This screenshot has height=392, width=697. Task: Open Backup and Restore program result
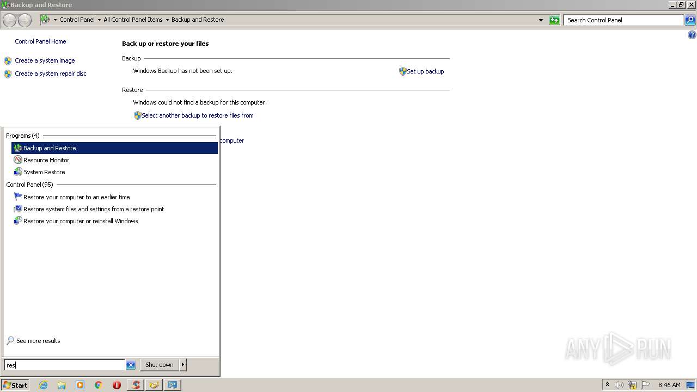(x=114, y=148)
